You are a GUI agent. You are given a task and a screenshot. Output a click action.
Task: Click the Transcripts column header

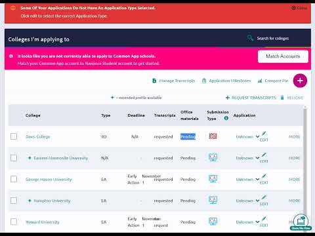pos(165,115)
